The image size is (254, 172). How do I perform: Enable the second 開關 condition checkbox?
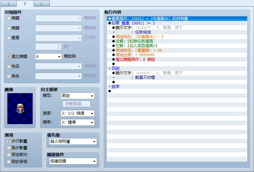point(8,28)
